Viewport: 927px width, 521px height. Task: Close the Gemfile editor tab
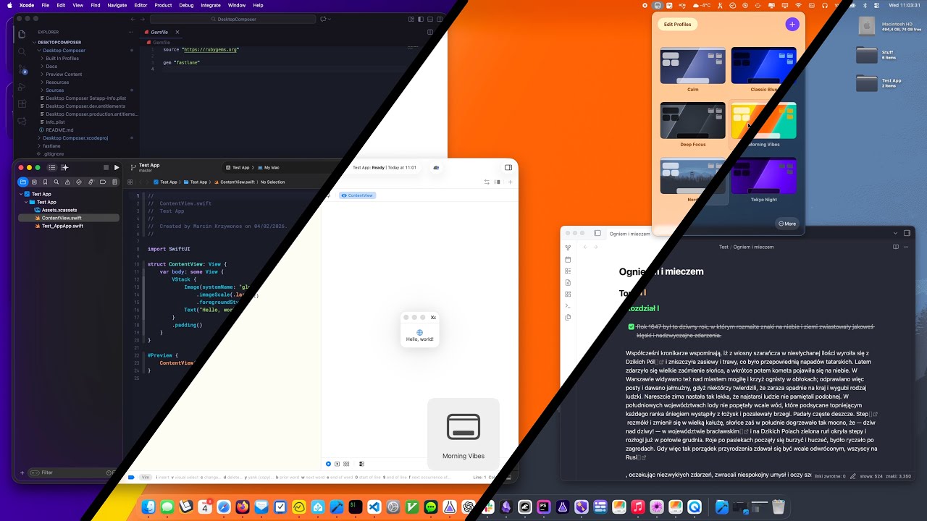[x=177, y=32]
